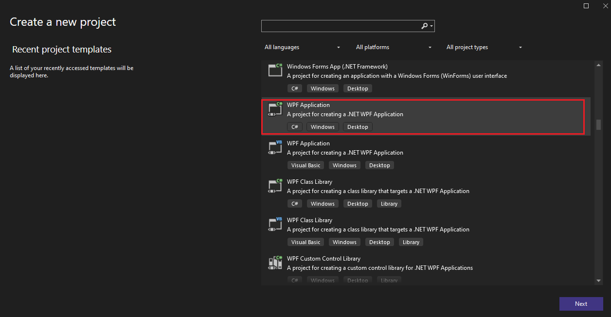Maximize the dialog window
This screenshot has height=317, width=611.
(586, 6)
